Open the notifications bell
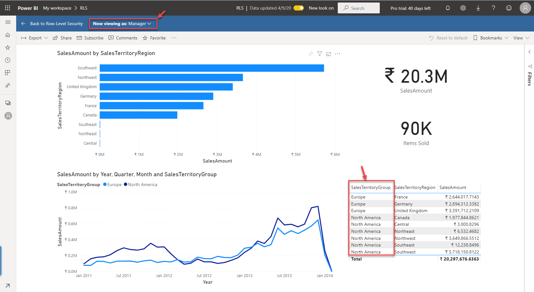534x292 pixels. pyautogui.click(x=448, y=8)
